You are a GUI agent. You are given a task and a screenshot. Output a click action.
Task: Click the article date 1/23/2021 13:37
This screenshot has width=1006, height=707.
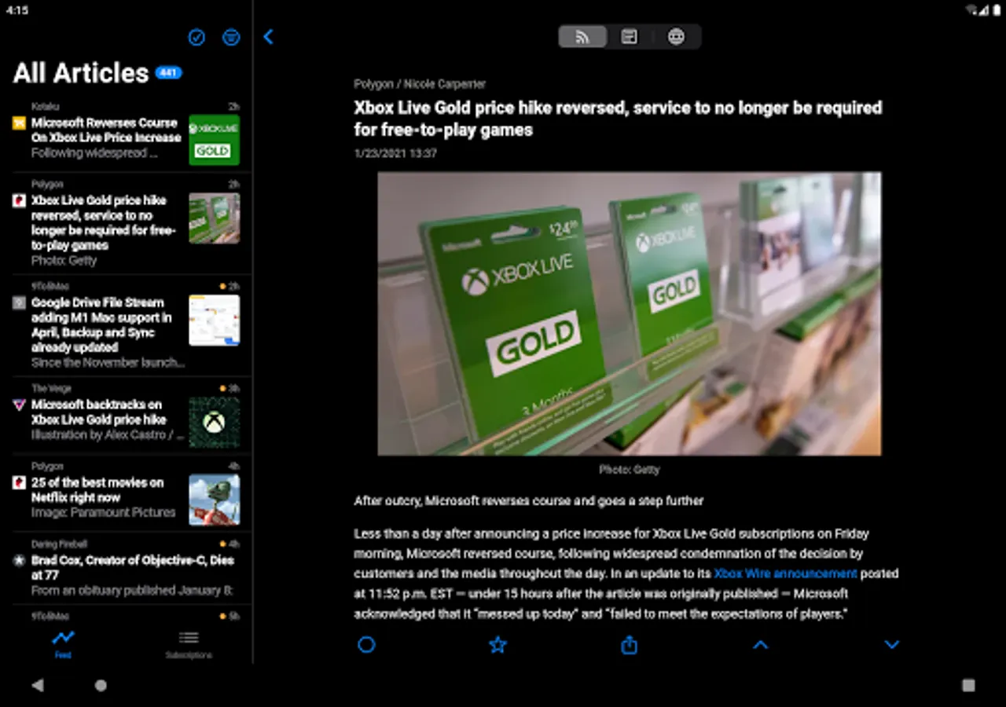click(x=395, y=154)
